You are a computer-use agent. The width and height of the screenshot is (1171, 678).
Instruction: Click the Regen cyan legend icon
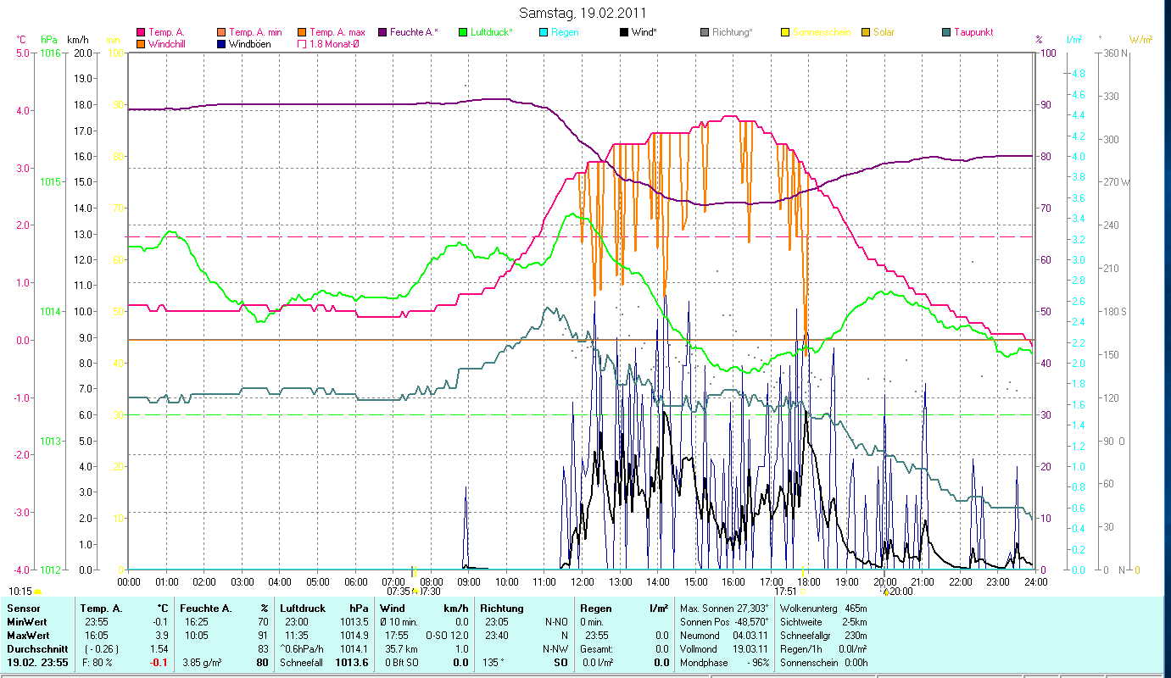point(544,32)
